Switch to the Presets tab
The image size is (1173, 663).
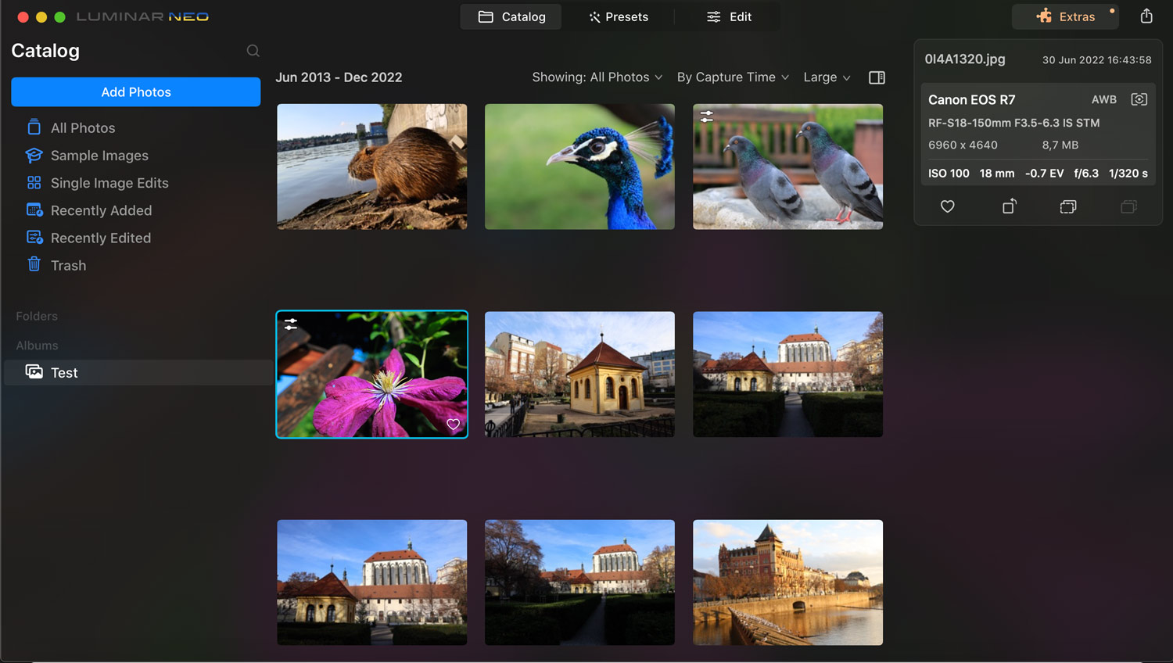pos(619,17)
